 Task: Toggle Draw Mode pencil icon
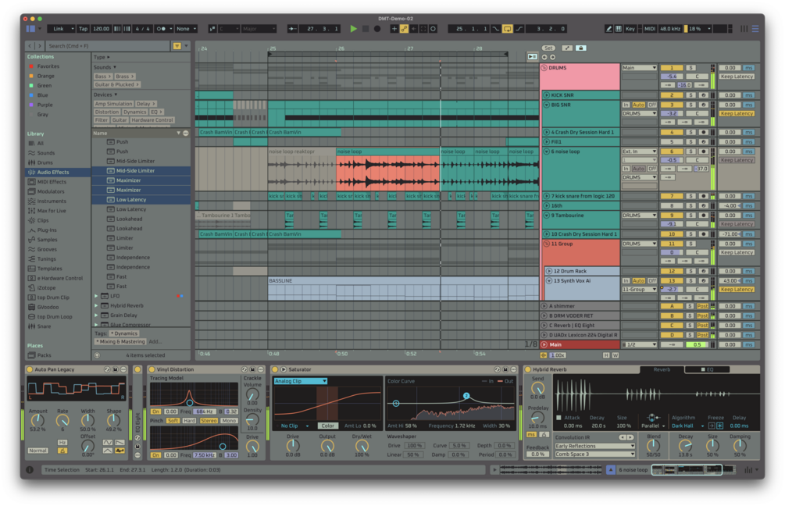point(608,29)
